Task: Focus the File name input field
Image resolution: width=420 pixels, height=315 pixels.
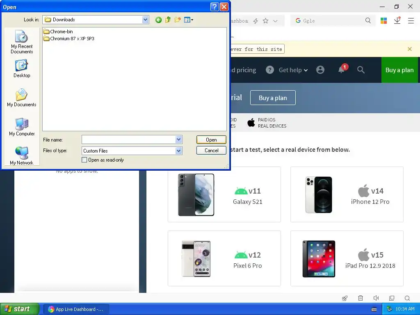Action: [128, 139]
